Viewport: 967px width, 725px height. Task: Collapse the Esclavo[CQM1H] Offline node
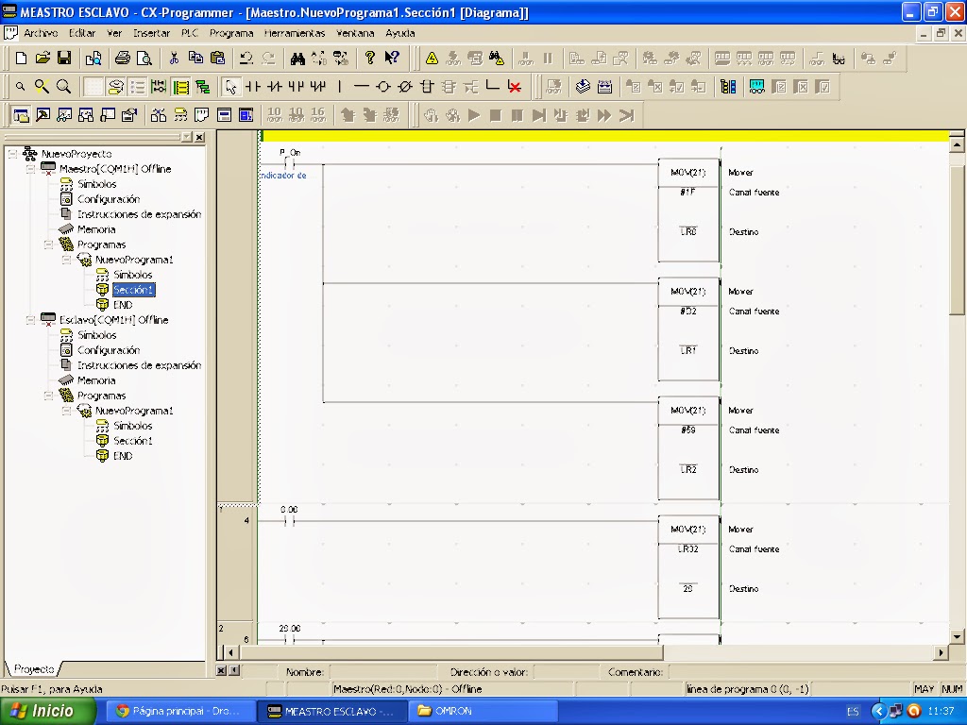pos(30,320)
